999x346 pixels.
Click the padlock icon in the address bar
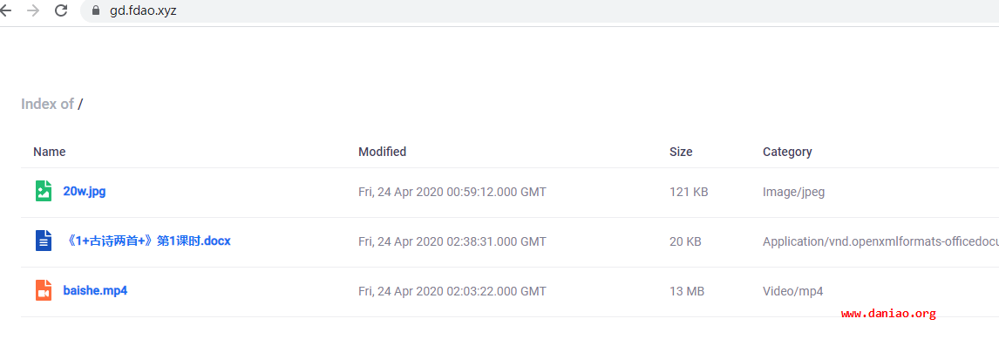(x=96, y=10)
